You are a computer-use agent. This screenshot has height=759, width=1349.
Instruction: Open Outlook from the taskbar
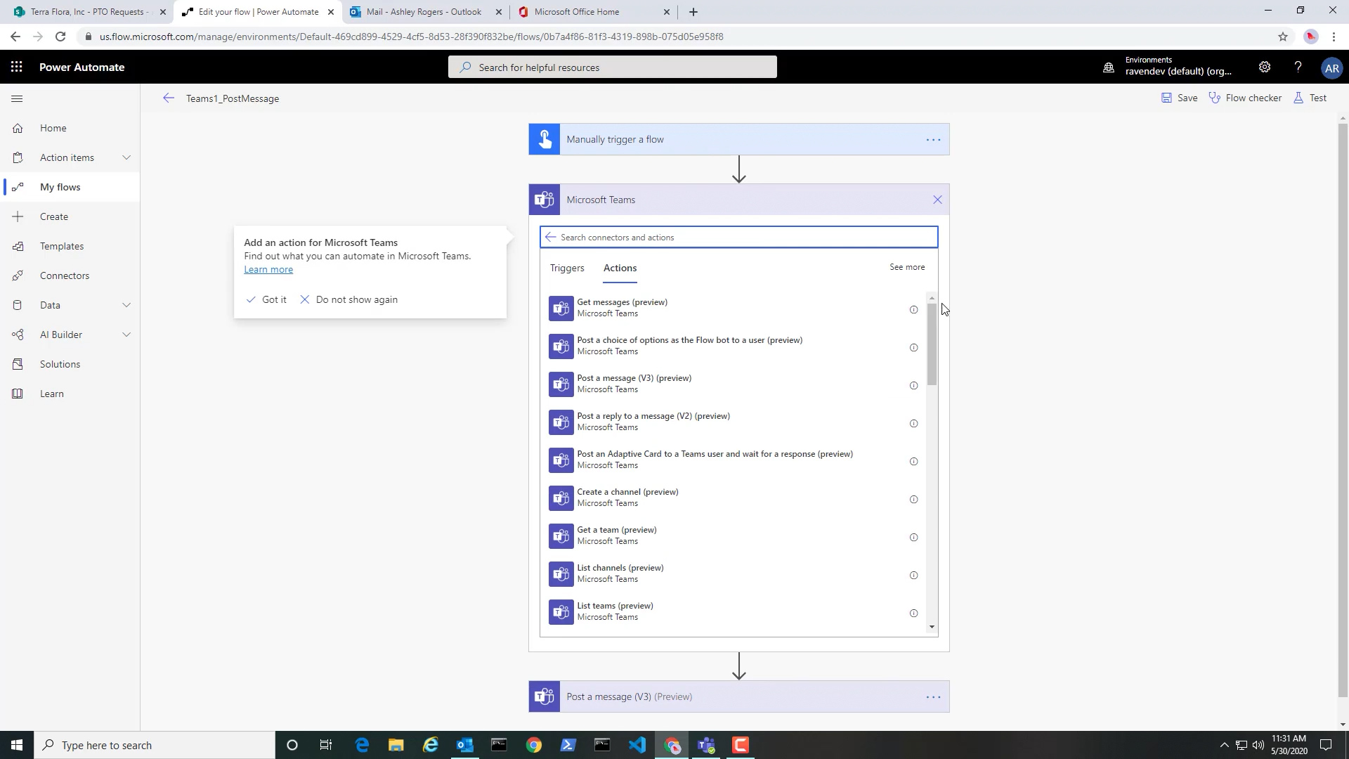tap(464, 745)
